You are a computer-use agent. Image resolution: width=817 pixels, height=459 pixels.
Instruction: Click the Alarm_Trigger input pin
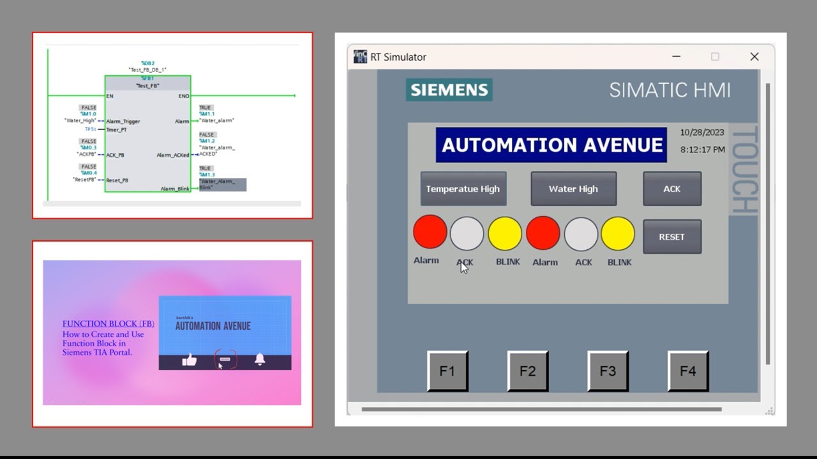tap(123, 121)
